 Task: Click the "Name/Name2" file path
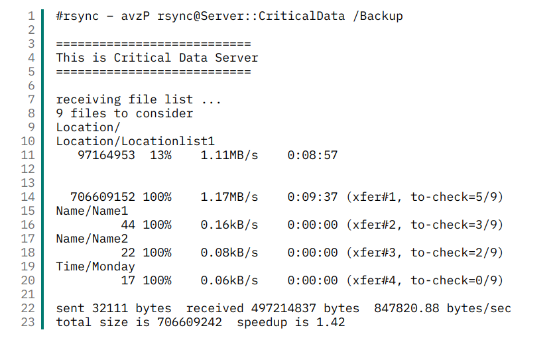coord(92,239)
